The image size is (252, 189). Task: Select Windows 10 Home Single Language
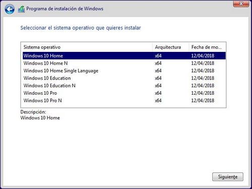(124, 71)
